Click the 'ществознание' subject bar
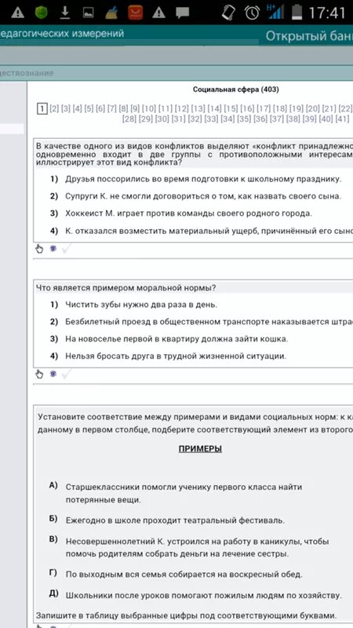Image resolution: width=353 pixels, height=628 pixels. click(27, 73)
